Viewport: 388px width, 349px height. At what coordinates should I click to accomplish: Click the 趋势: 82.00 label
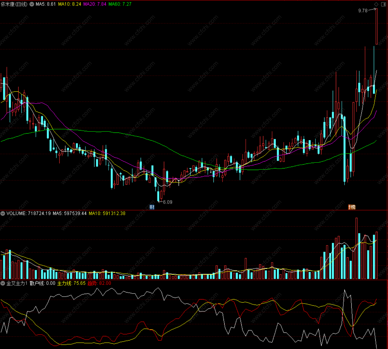(x=99, y=283)
